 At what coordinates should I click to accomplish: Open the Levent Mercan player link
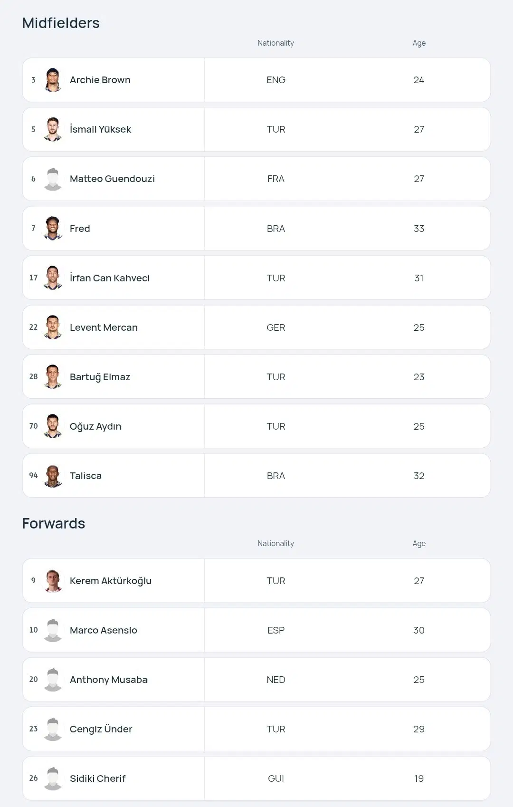(x=104, y=327)
